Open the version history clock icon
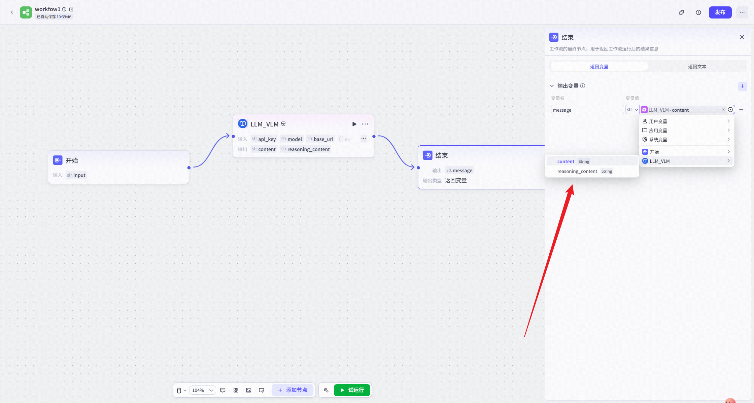The width and height of the screenshot is (754, 403). pos(698,12)
